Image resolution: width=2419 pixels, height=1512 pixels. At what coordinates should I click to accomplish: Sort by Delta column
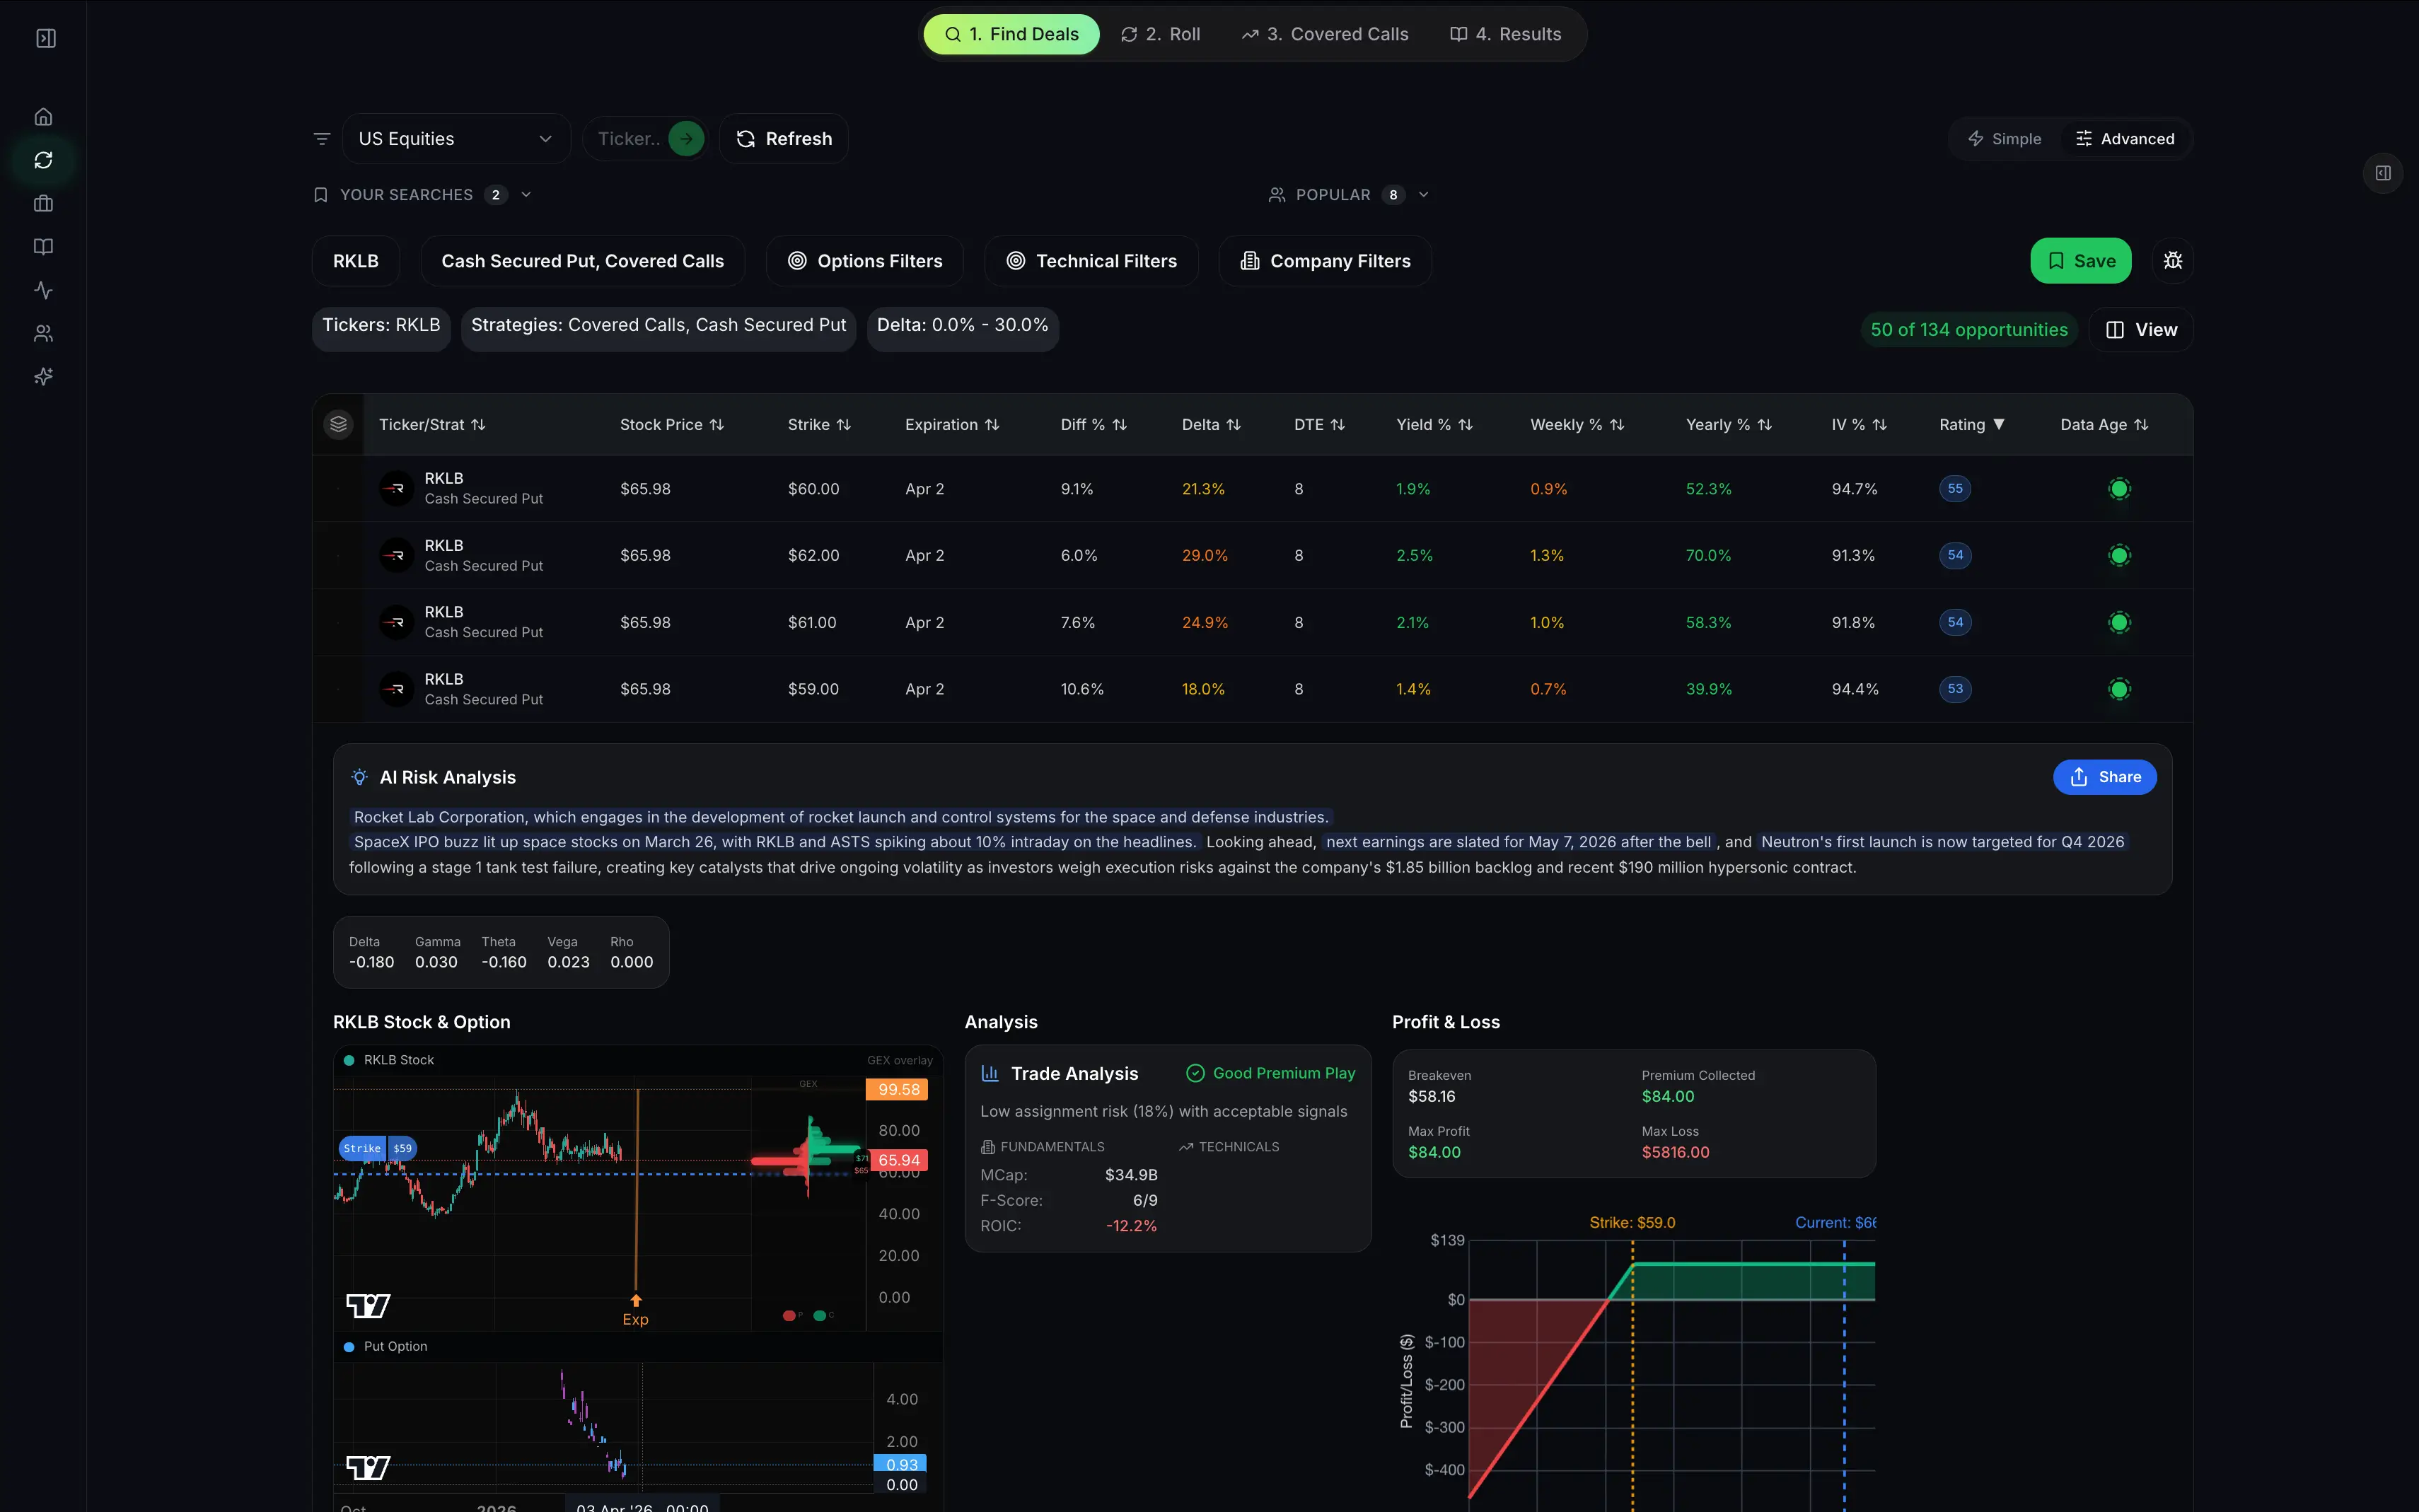pyautogui.click(x=1211, y=424)
